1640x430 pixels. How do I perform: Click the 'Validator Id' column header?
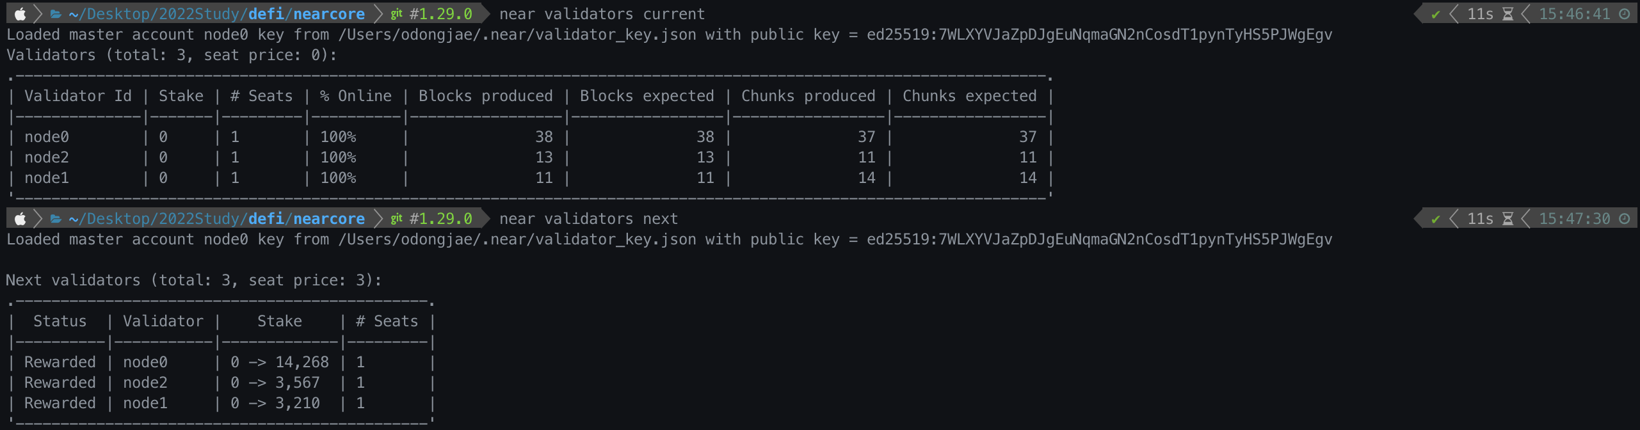click(78, 96)
